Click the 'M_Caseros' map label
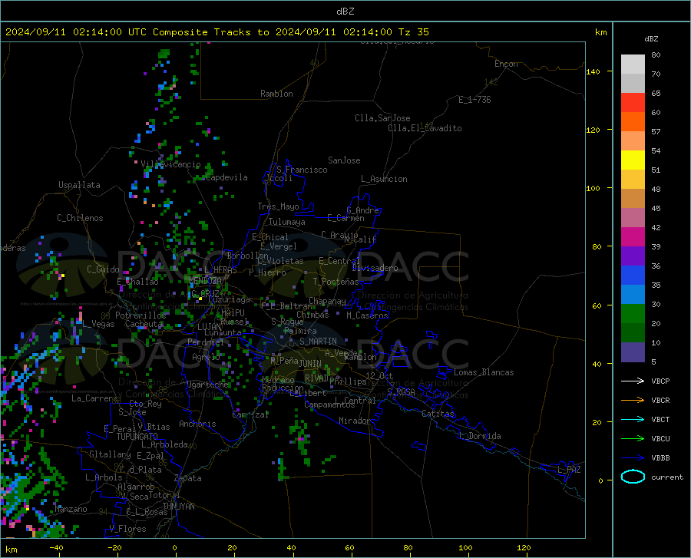691x558 pixels. pyautogui.click(x=367, y=315)
